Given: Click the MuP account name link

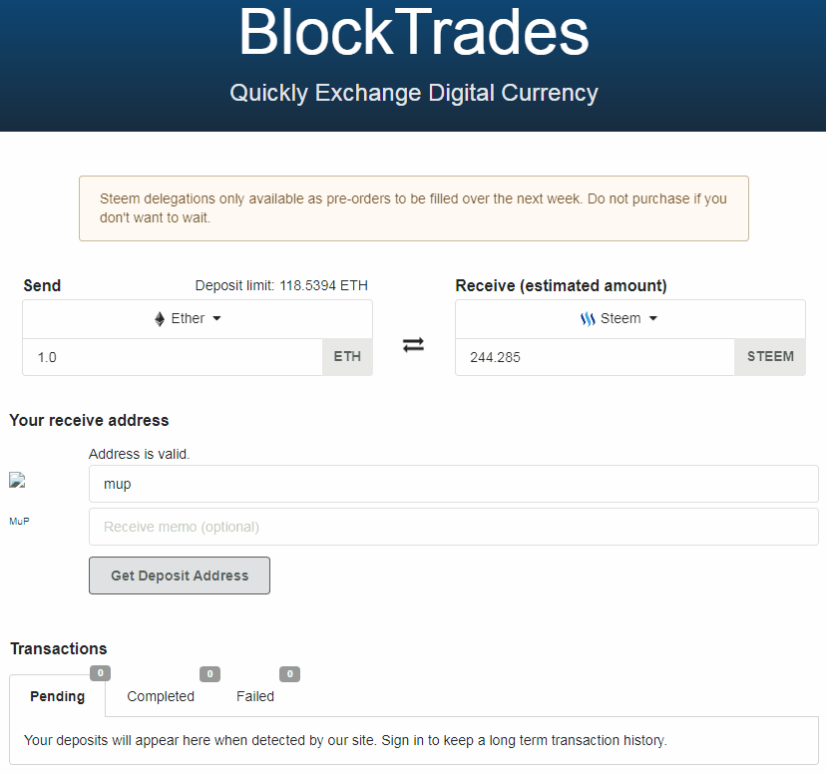Looking at the screenshot, I should click(19, 521).
